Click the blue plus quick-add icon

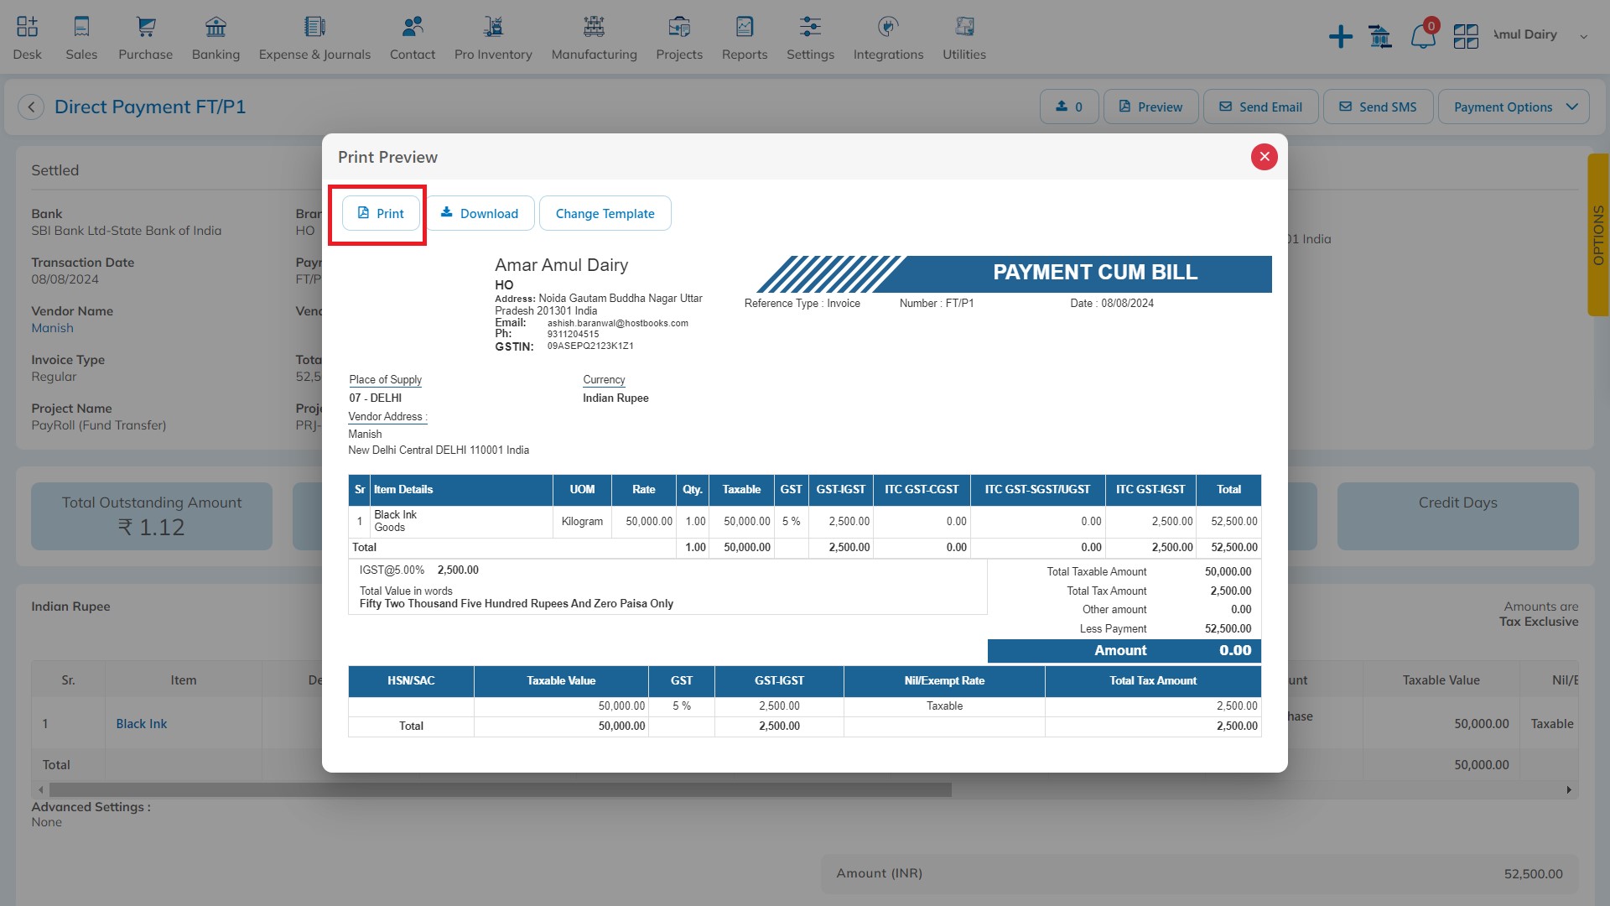point(1341,36)
